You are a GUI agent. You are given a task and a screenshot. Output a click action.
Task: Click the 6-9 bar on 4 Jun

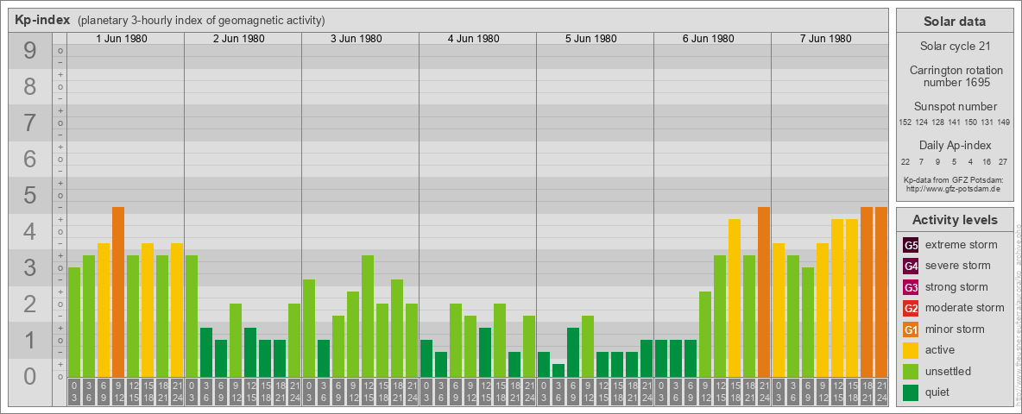(x=456, y=340)
